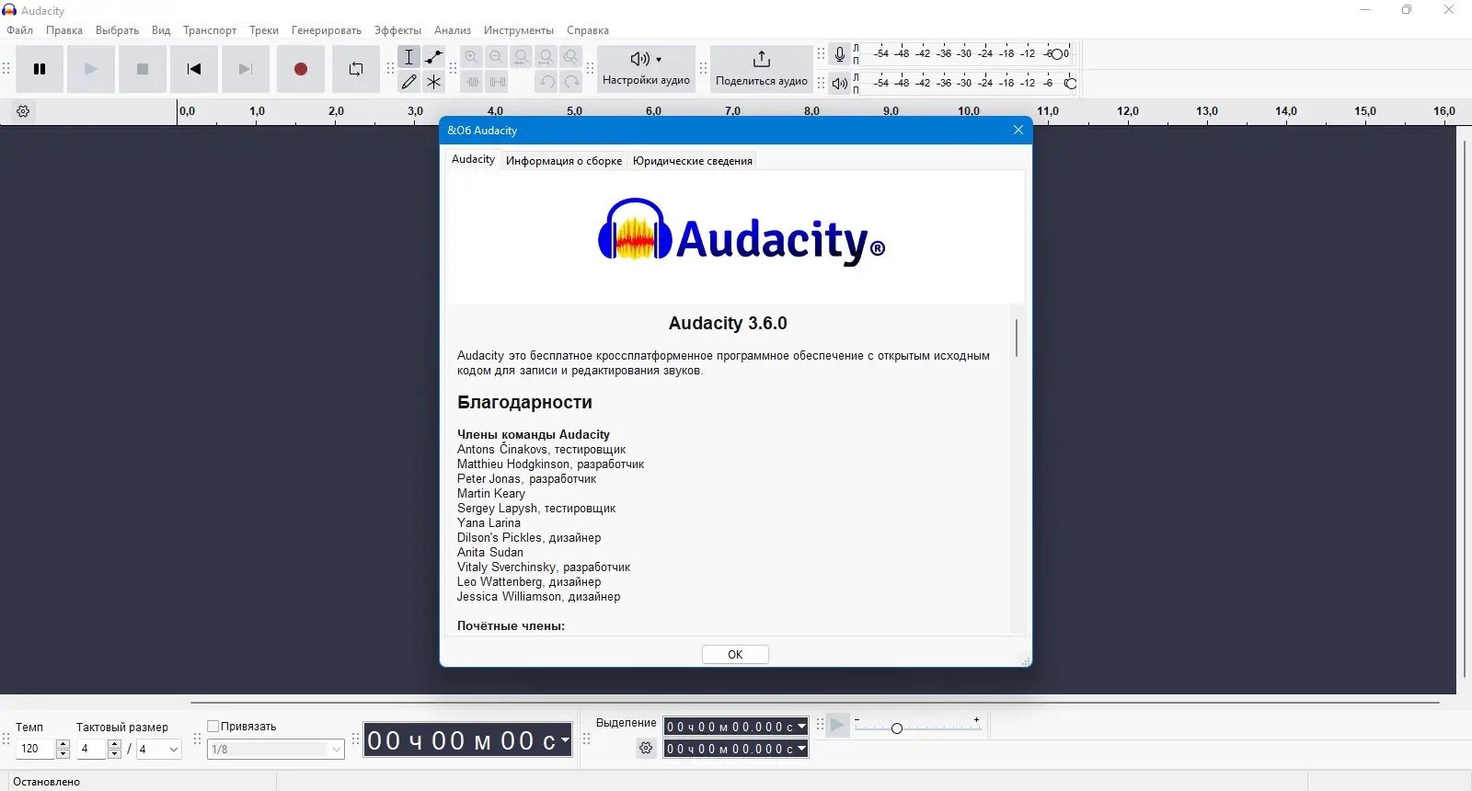The image size is (1472, 791).
Task: Close the About dialog with X button
Action: click(x=1018, y=130)
